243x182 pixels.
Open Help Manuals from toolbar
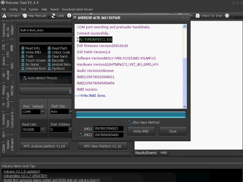(34, 16)
